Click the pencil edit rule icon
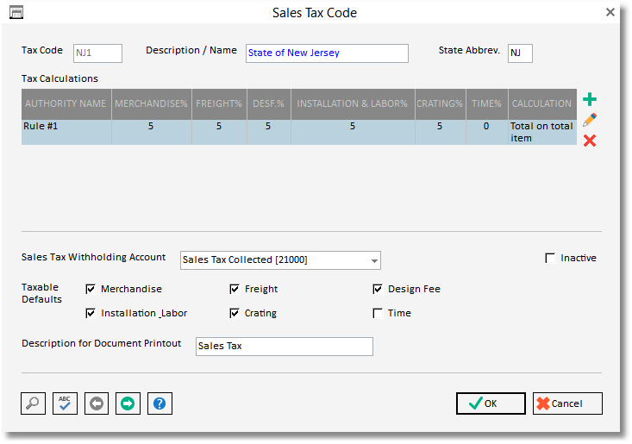This screenshot has height=444, width=632. [590, 120]
